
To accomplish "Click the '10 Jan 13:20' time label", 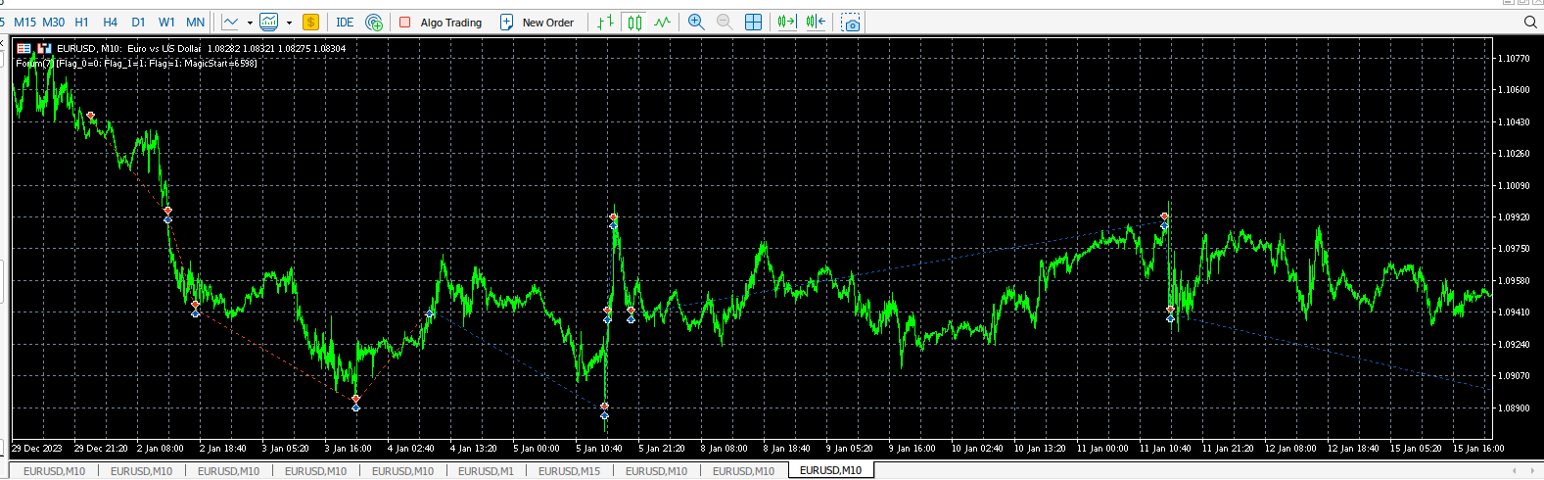I will point(1041,449).
